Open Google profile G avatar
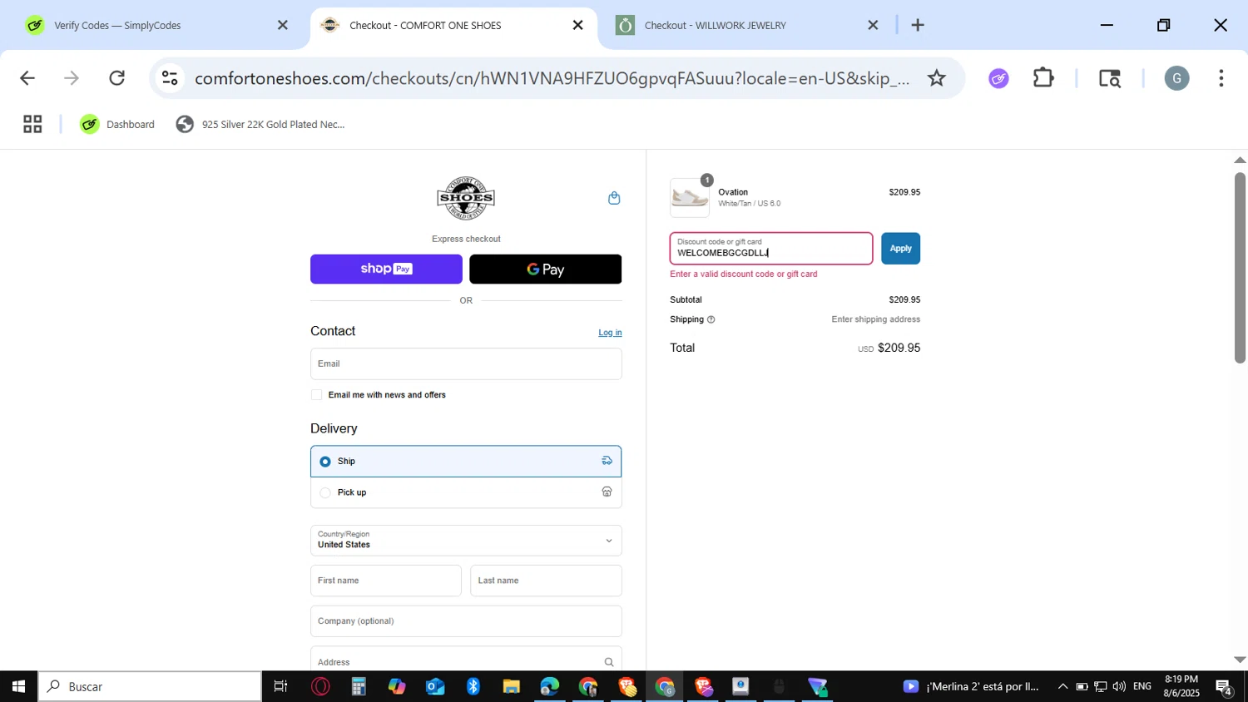The image size is (1248, 702). [x=1176, y=78]
